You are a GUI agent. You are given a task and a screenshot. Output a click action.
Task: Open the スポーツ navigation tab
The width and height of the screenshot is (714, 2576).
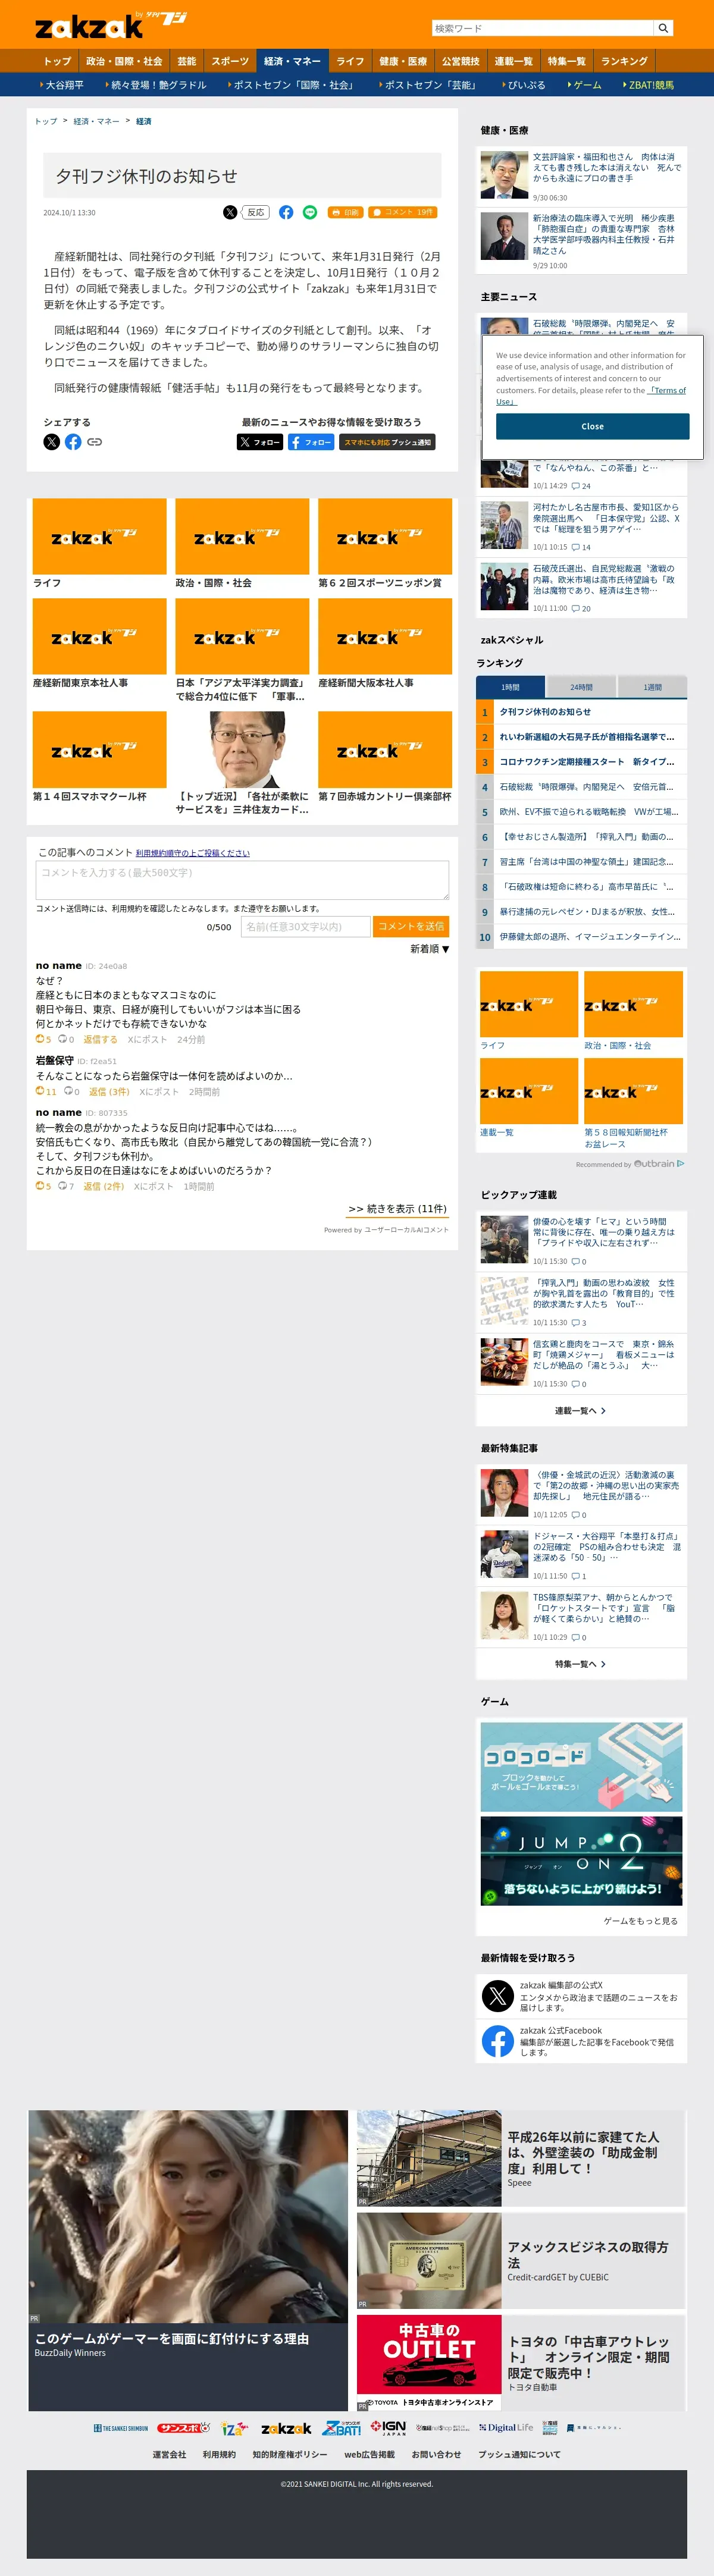pyautogui.click(x=230, y=61)
